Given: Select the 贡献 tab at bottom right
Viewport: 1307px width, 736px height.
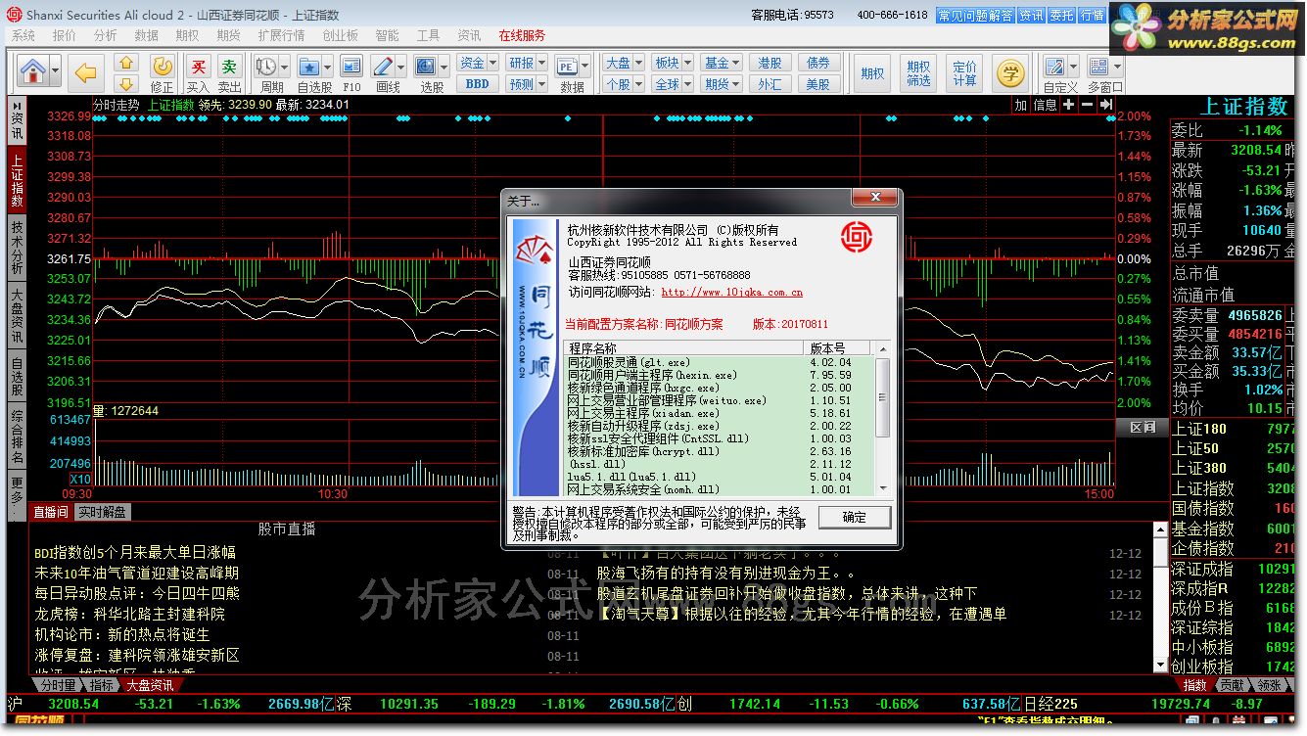Looking at the screenshot, I should (1232, 685).
